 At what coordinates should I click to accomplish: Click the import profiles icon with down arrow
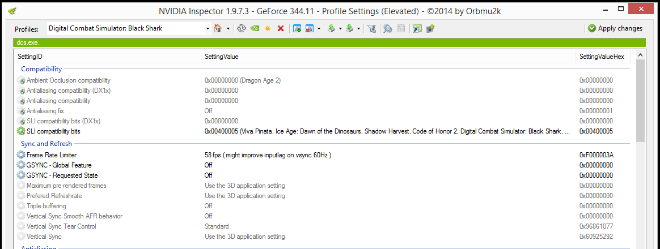[x=349, y=28]
